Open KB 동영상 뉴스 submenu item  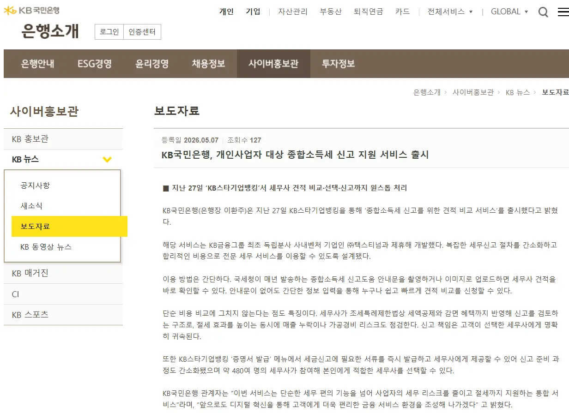[46, 247]
